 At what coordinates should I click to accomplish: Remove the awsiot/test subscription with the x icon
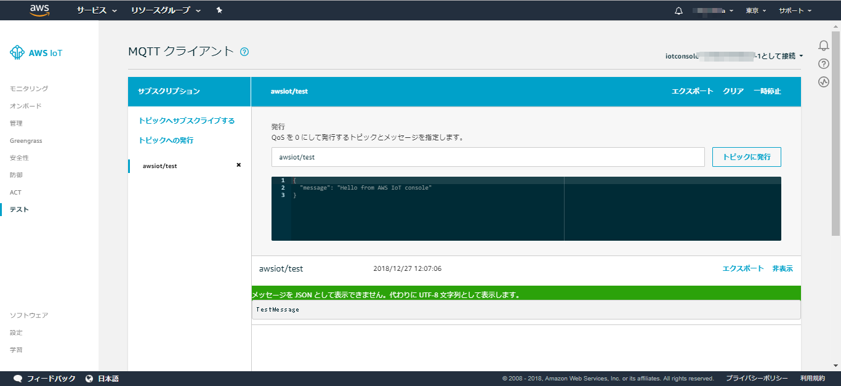point(239,165)
